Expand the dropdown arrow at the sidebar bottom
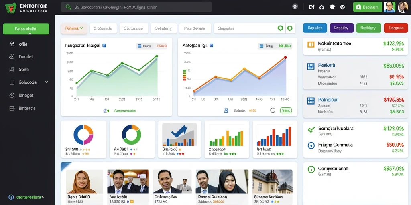This screenshot has width=411, height=205. (x=43, y=197)
